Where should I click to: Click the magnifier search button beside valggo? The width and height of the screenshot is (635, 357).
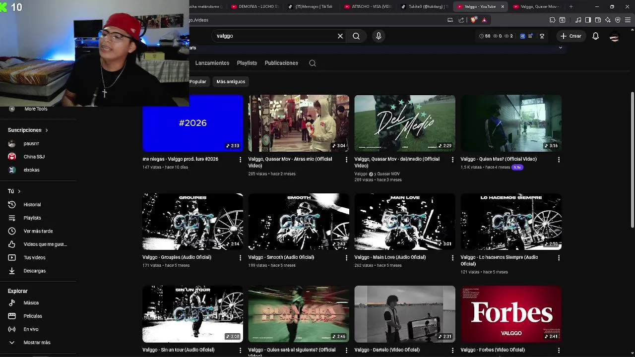(x=356, y=36)
